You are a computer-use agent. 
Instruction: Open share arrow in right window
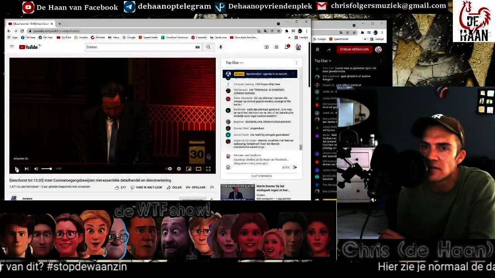coord(329,49)
